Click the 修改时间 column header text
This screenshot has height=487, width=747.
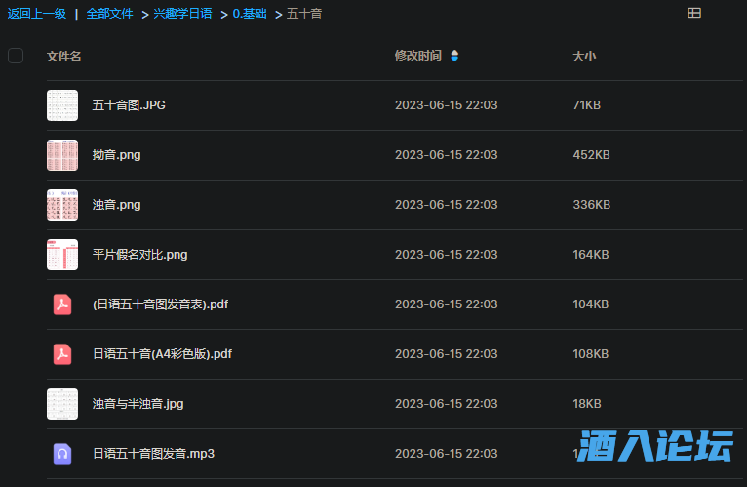pos(418,56)
